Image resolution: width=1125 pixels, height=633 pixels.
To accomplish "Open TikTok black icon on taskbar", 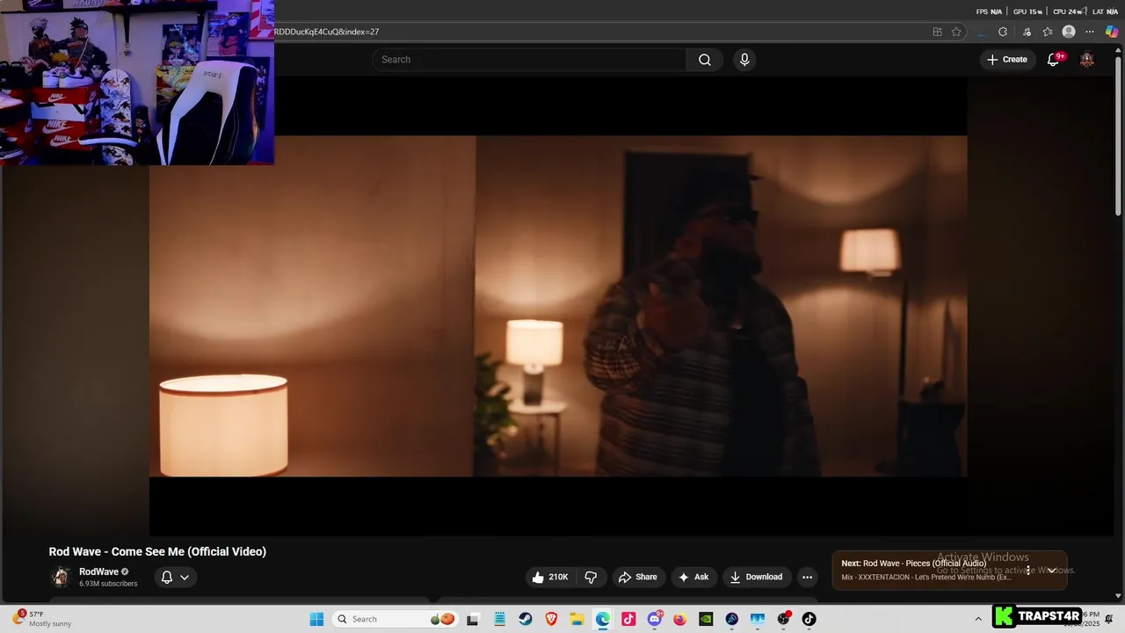I will (809, 619).
